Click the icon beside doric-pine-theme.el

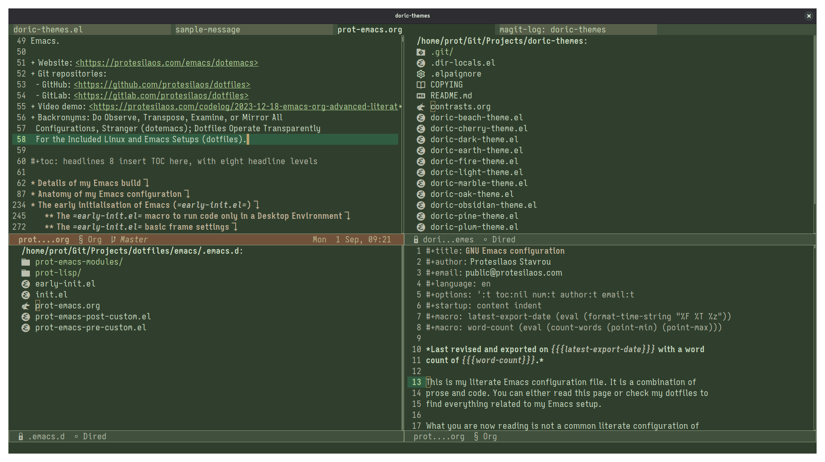point(420,216)
